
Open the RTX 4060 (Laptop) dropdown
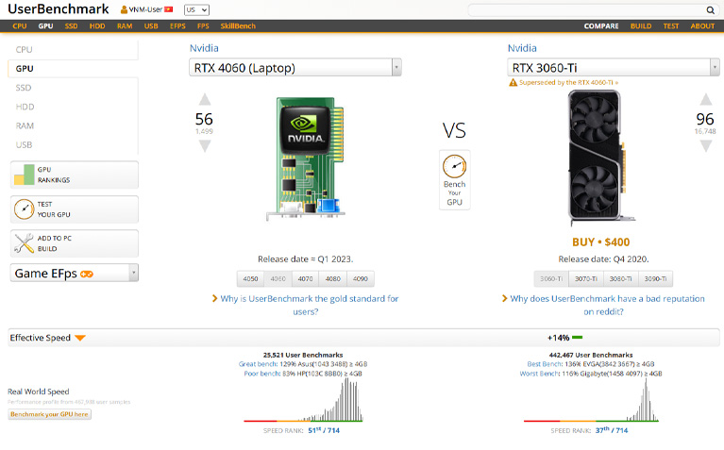(x=295, y=68)
